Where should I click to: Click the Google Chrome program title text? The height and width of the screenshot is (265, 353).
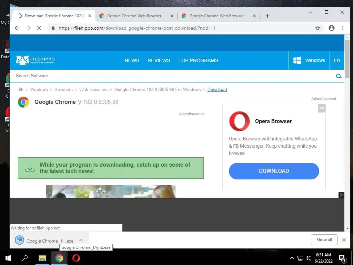[55, 102]
